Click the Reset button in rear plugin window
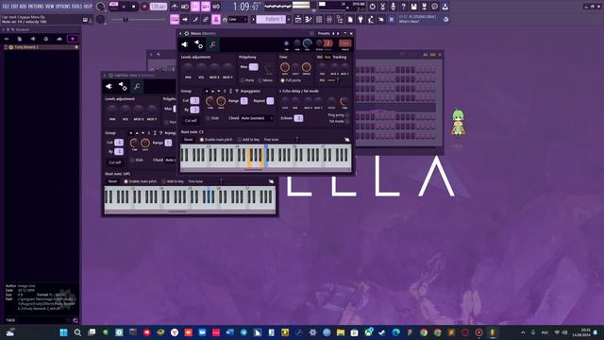 [112, 181]
